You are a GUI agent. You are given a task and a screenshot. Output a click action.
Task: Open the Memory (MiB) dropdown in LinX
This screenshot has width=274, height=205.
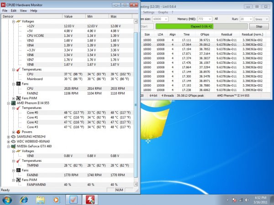(x=210, y=19)
